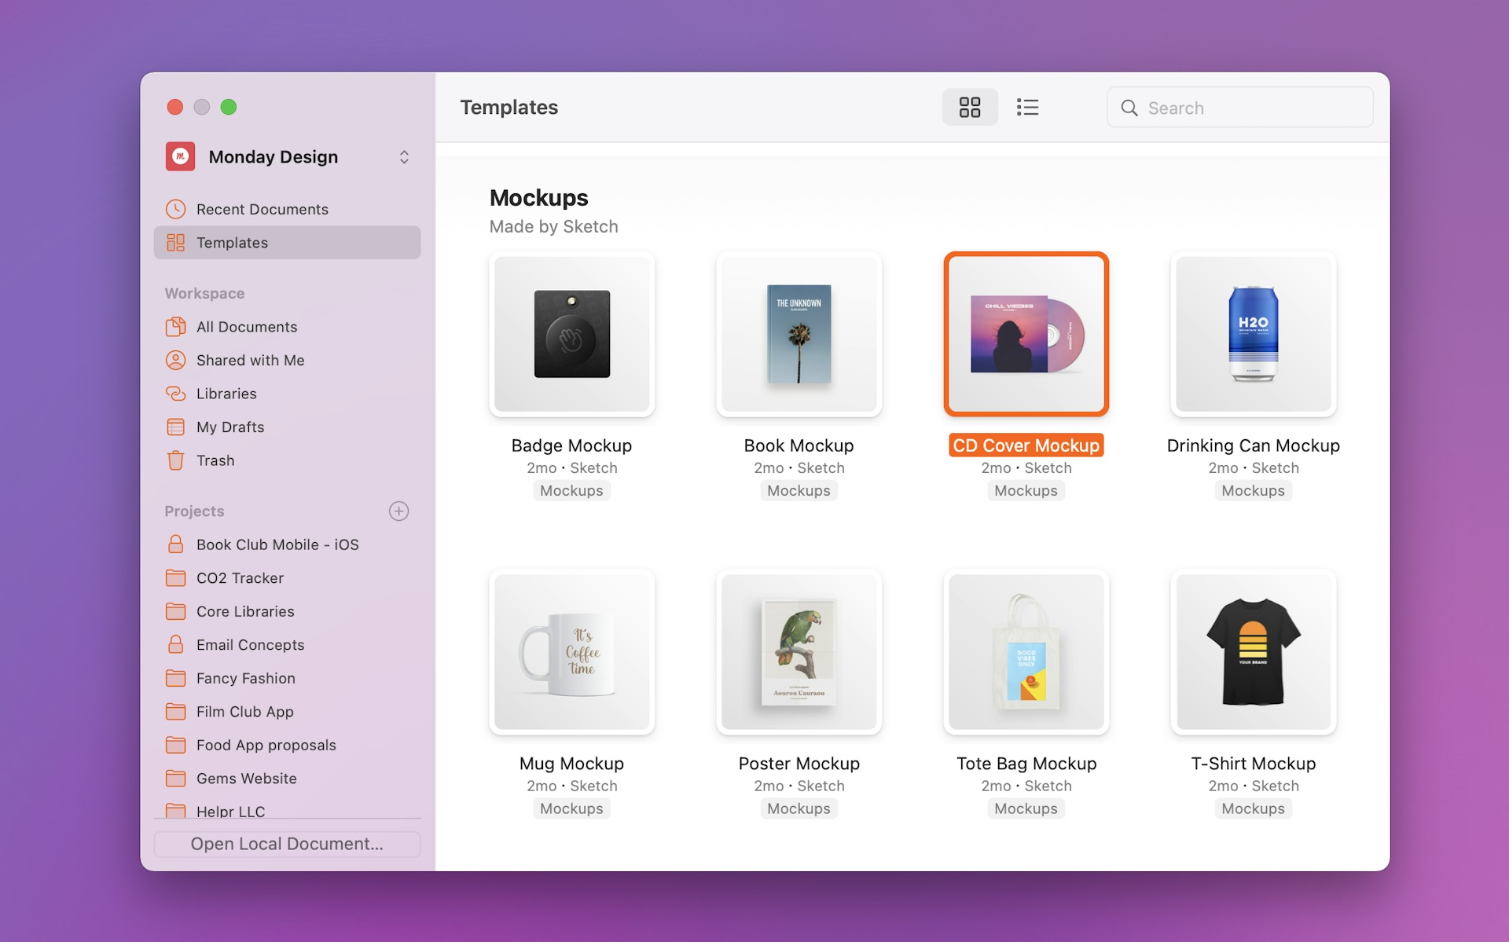
Task: Switch to grid view of templates
Action: [x=970, y=107]
